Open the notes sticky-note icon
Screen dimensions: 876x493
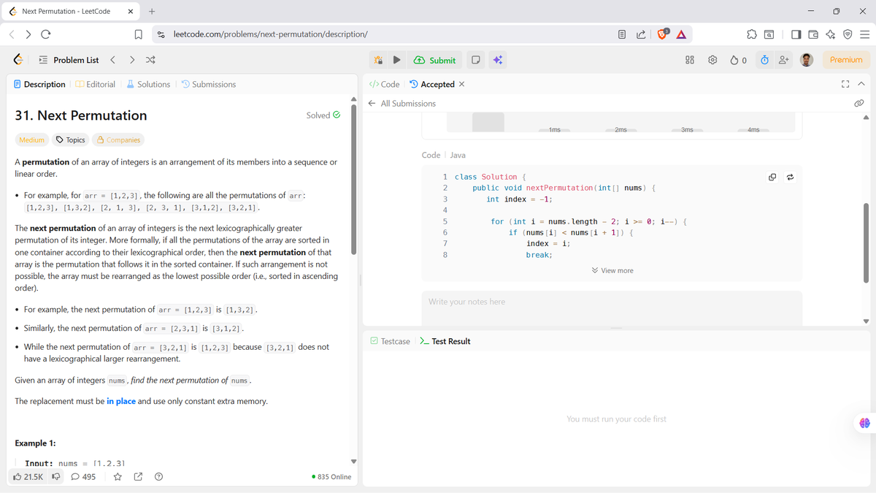[x=475, y=60]
